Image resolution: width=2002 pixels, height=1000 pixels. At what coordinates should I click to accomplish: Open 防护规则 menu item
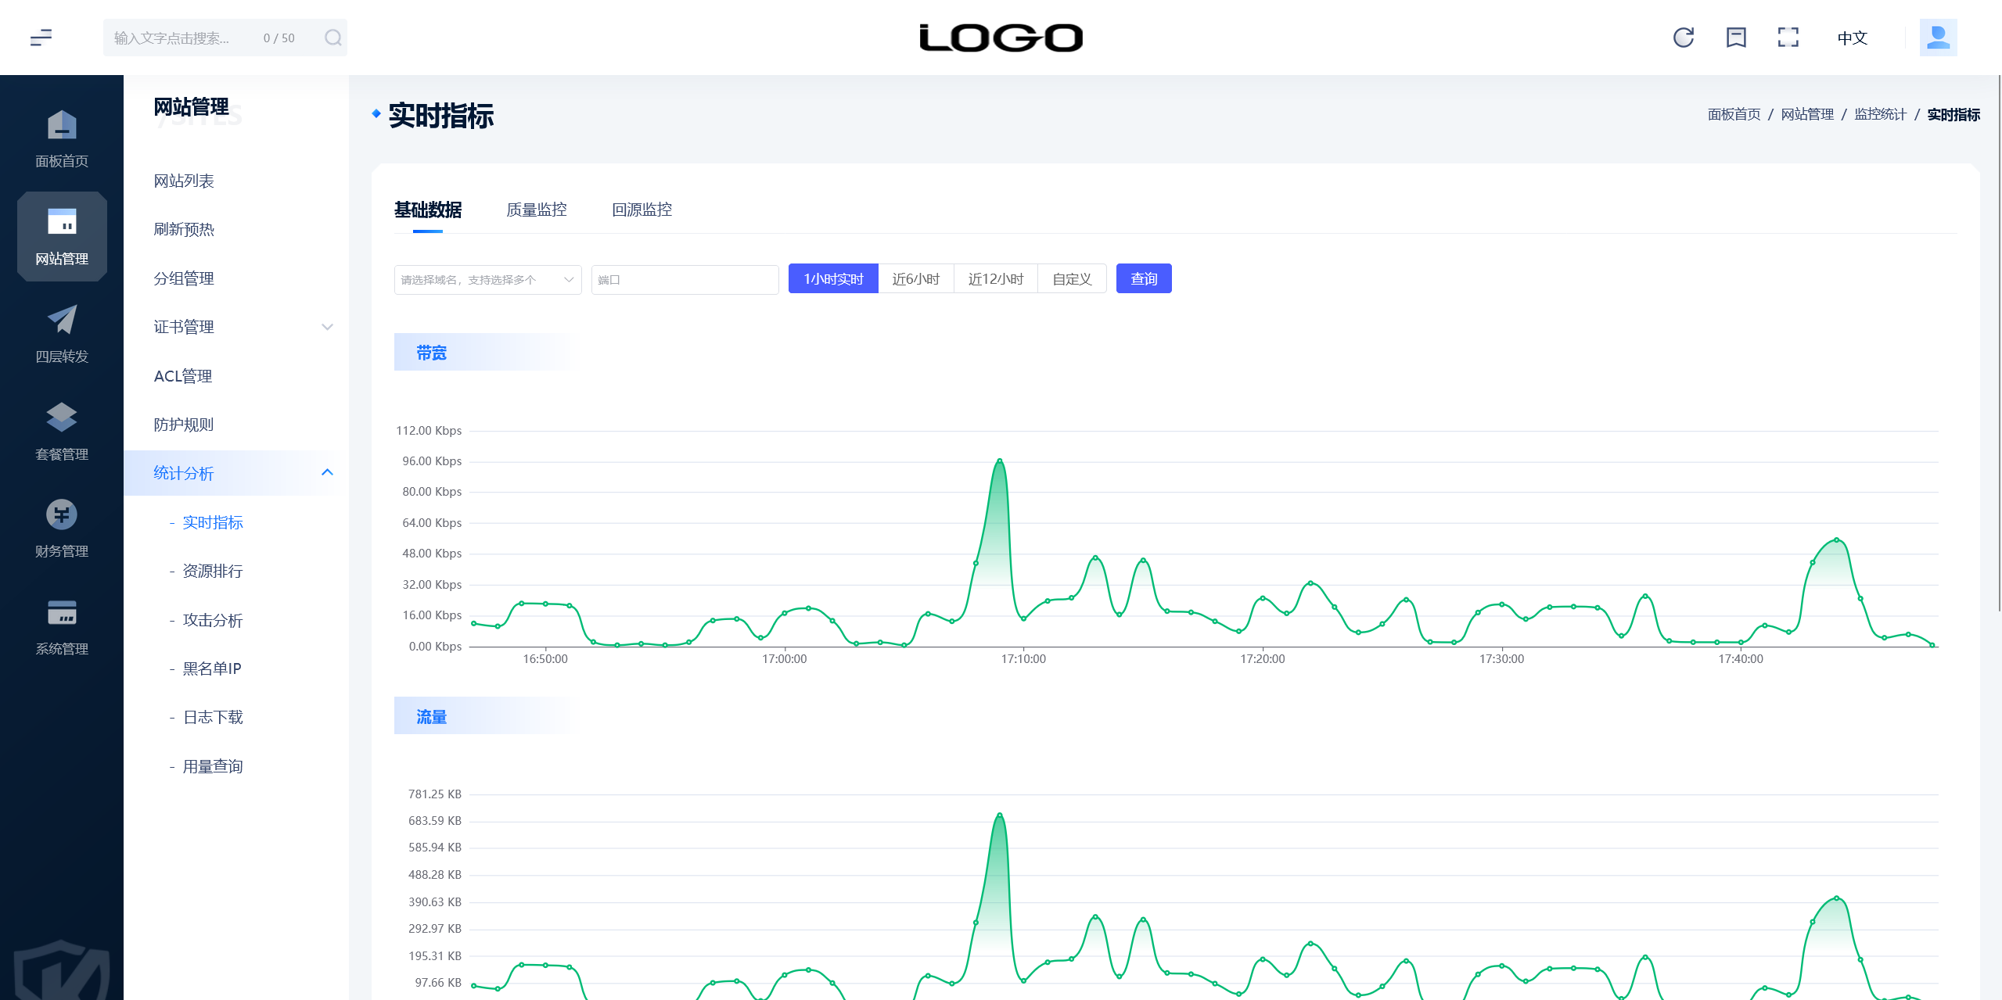click(x=184, y=425)
